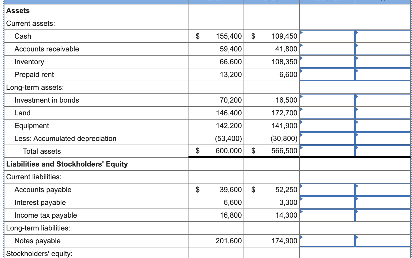Click the Stockholders' equity: label
The height and width of the screenshot is (258, 412).
coord(39,254)
